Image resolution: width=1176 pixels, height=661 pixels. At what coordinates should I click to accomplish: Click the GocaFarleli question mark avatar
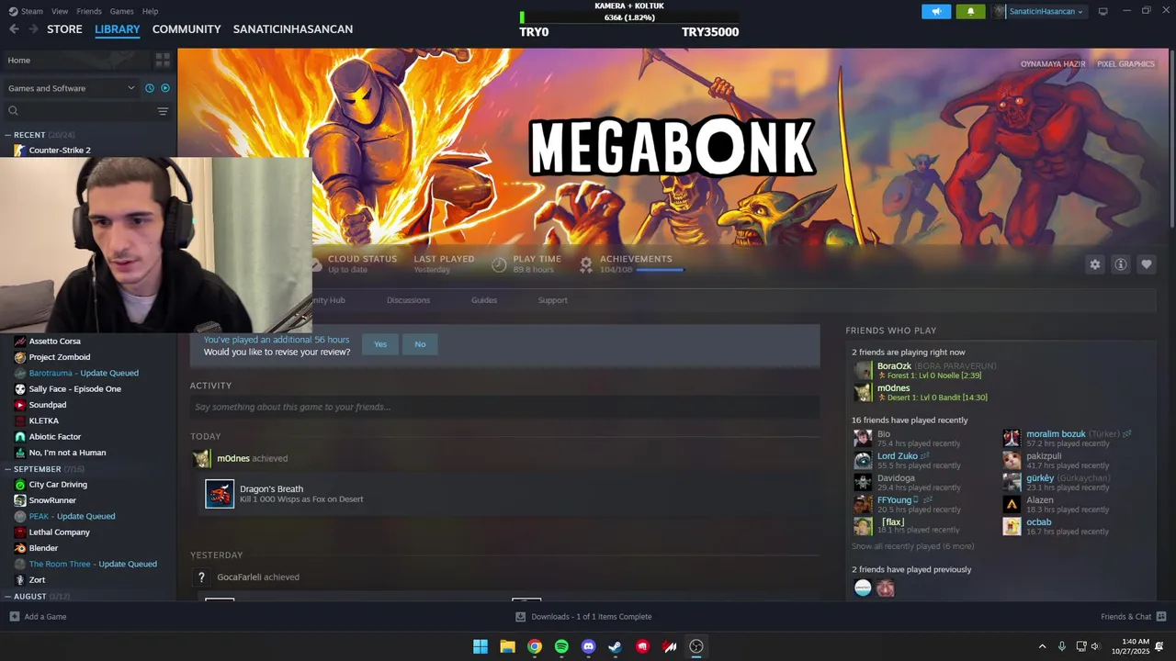tap(201, 577)
